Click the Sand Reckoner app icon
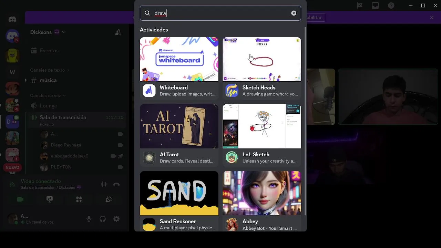Viewport: 441px width, 248px height. tap(149, 225)
